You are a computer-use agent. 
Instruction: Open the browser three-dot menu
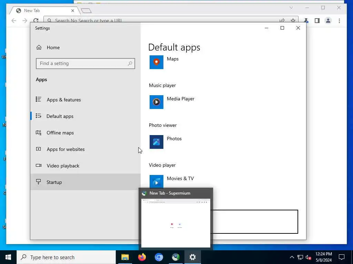coord(339,21)
